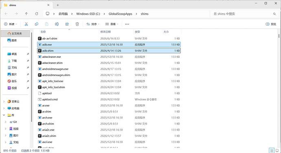The height and width of the screenshot is (153, 281).
Task: Go forward with the right arrow
Action: 16,14
